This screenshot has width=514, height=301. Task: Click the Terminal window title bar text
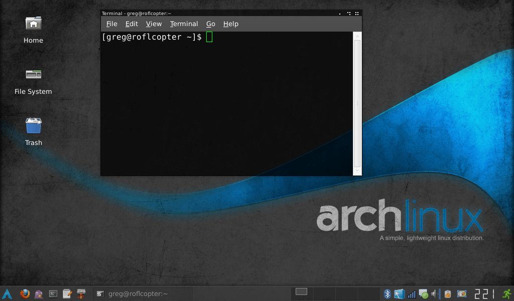click(137, 14)
